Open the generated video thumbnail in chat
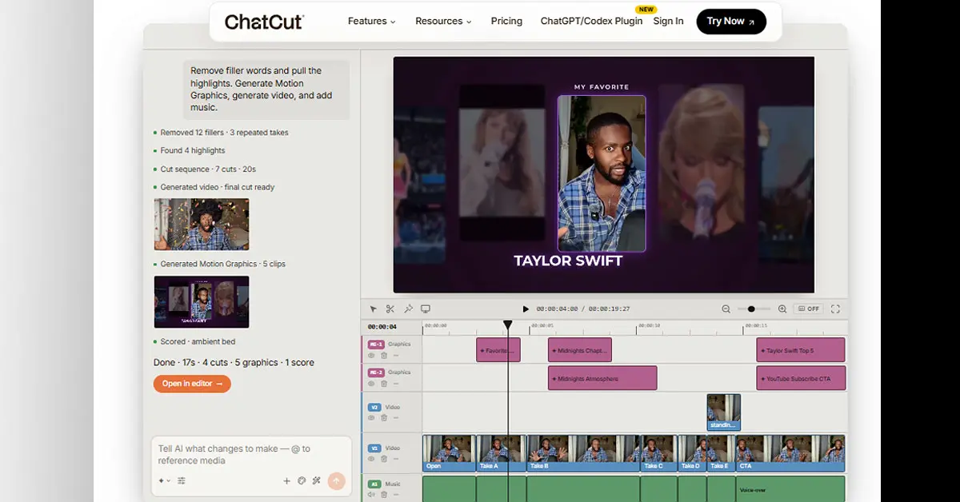Image resolution: width=960 pixels, height=502 pixels. [x=202, y=225]
